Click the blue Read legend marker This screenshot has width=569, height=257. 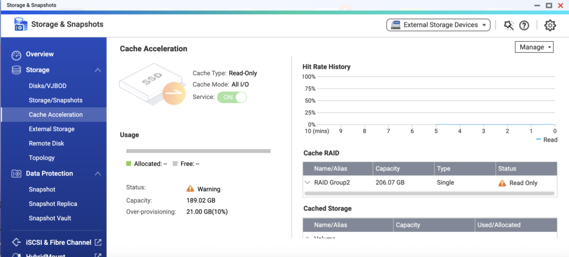tap(539, 140)
